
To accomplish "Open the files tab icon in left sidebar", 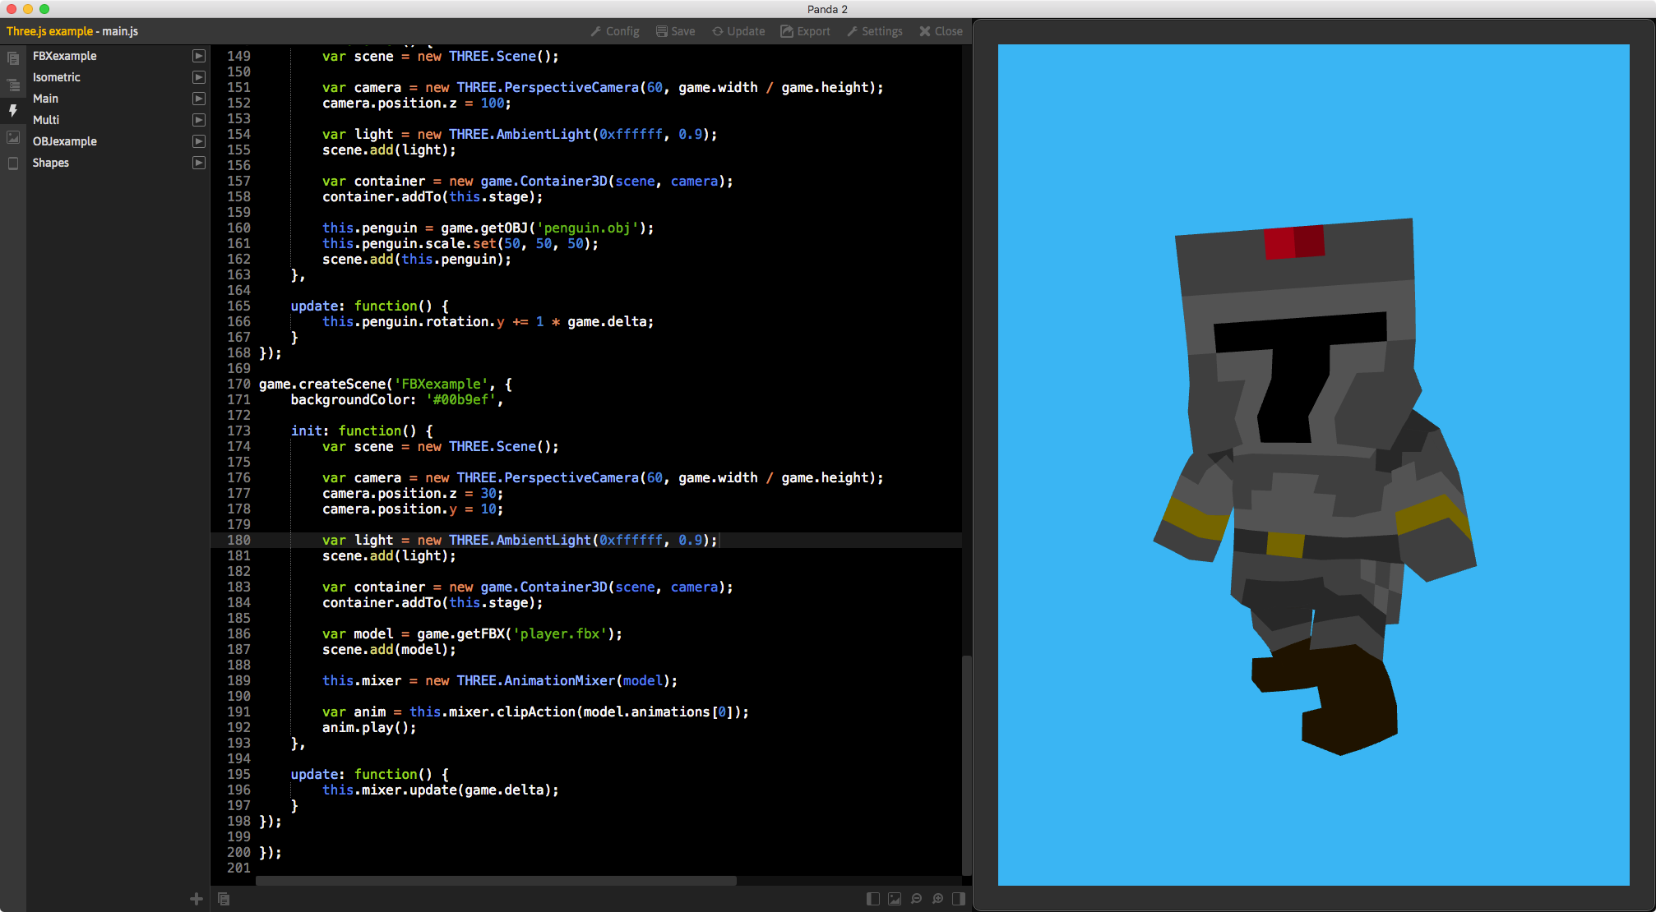I will point(13,58).
